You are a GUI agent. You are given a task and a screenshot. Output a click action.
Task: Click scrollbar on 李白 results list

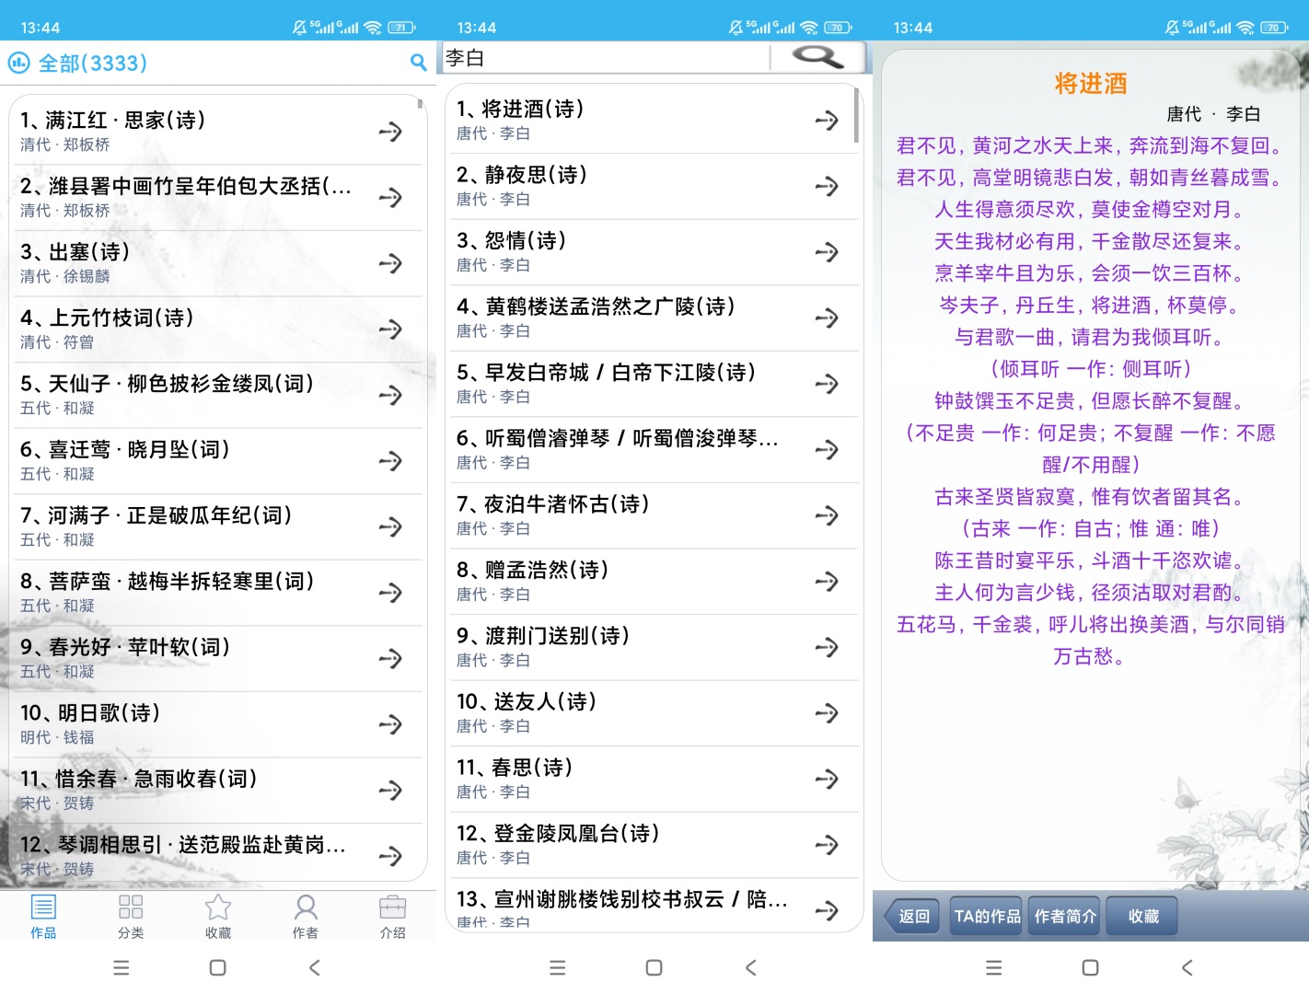857,115
